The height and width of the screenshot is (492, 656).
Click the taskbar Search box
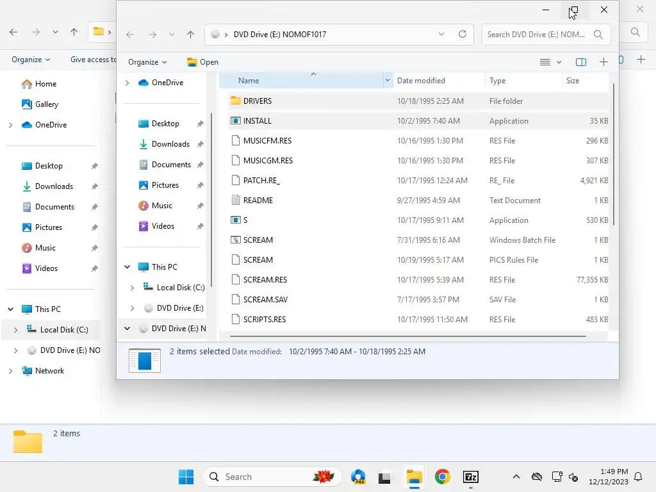tap(271, 477)
